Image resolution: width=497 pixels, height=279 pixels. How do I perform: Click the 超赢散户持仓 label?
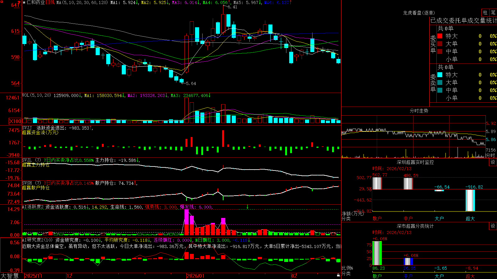click(x=36, y=188)
